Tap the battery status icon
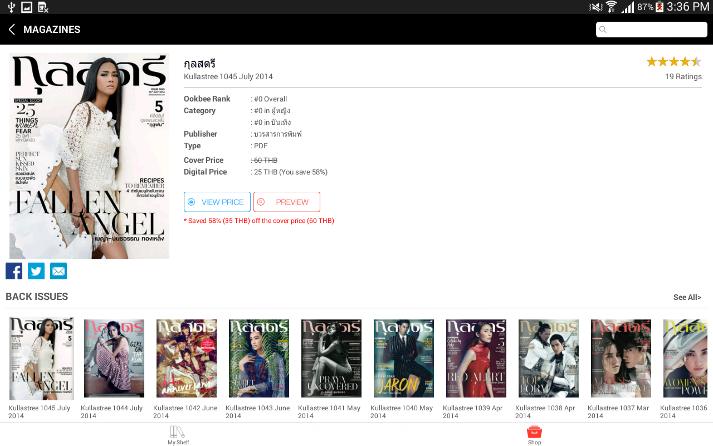The height and width of the screenshot is (446, 713). (x=660, y=7)
